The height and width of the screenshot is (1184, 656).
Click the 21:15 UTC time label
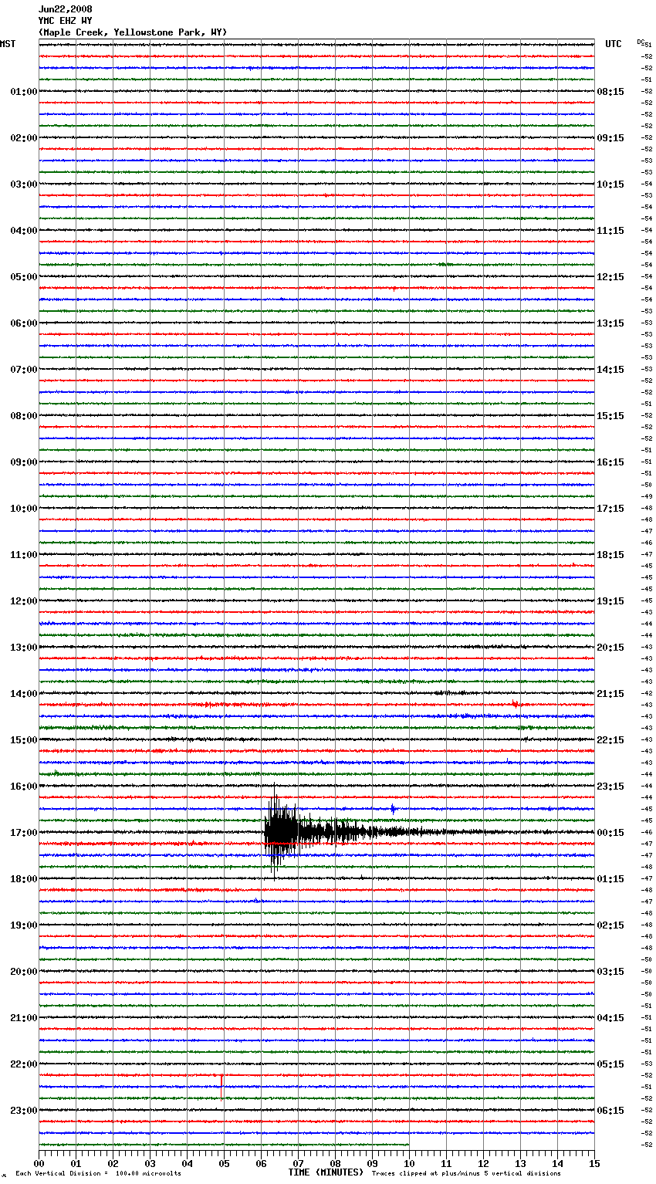[610, 694]
